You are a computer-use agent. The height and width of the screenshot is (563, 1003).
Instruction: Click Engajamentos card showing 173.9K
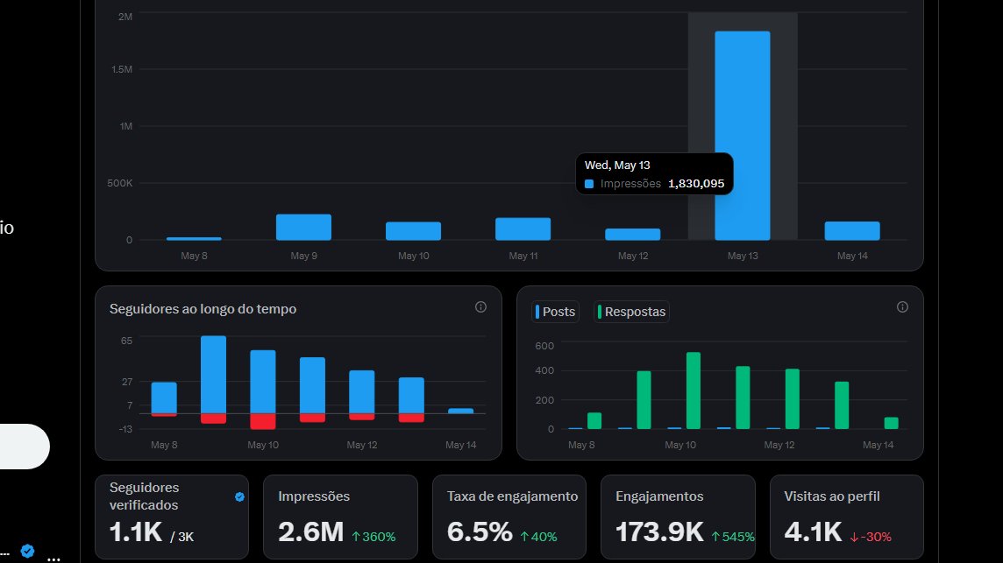coord(678,517)
